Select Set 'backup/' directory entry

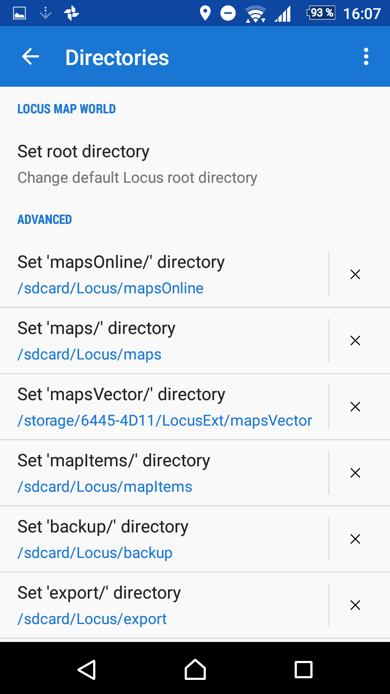[103, 526]
